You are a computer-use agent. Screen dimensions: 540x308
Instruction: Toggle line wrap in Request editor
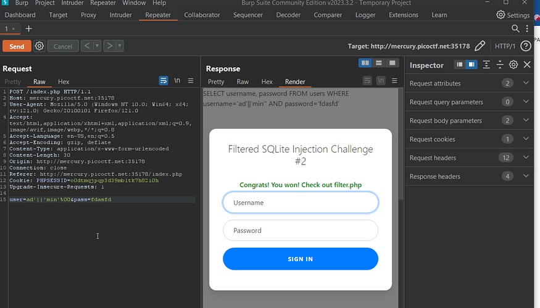(x=164, y=81)
